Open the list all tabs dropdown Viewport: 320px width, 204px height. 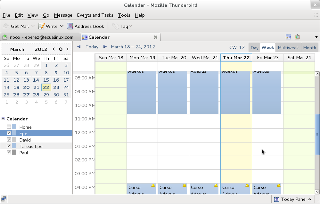pos(316,37)
